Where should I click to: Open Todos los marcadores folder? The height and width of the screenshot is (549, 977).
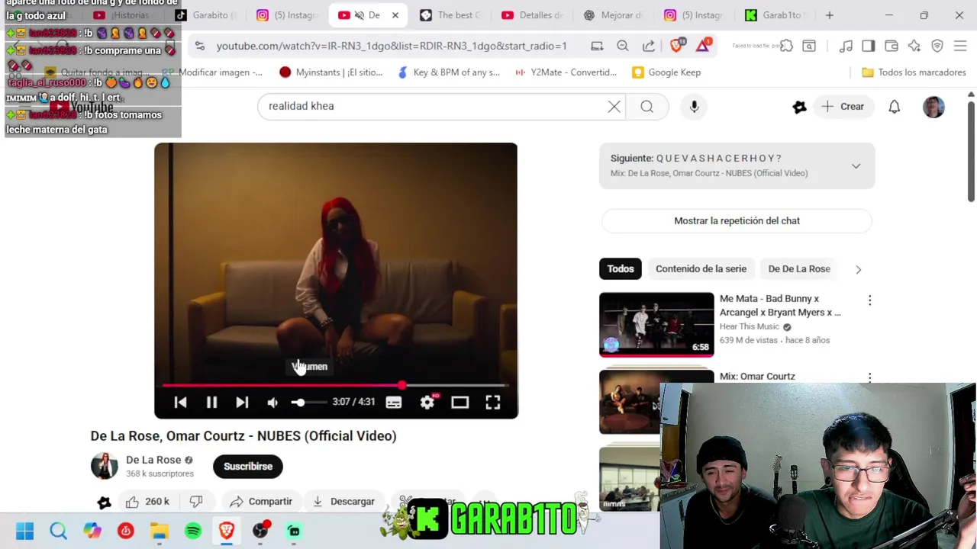pyautogui.click(x=914, y=72)
